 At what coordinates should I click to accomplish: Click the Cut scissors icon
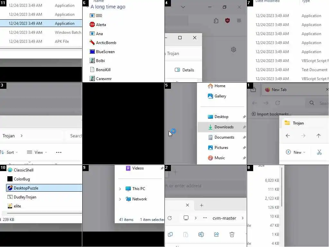click(x=319, y=152)
